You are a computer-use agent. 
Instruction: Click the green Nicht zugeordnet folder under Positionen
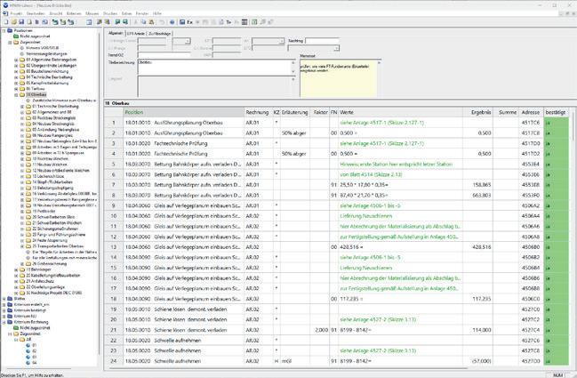click(16, 36)
